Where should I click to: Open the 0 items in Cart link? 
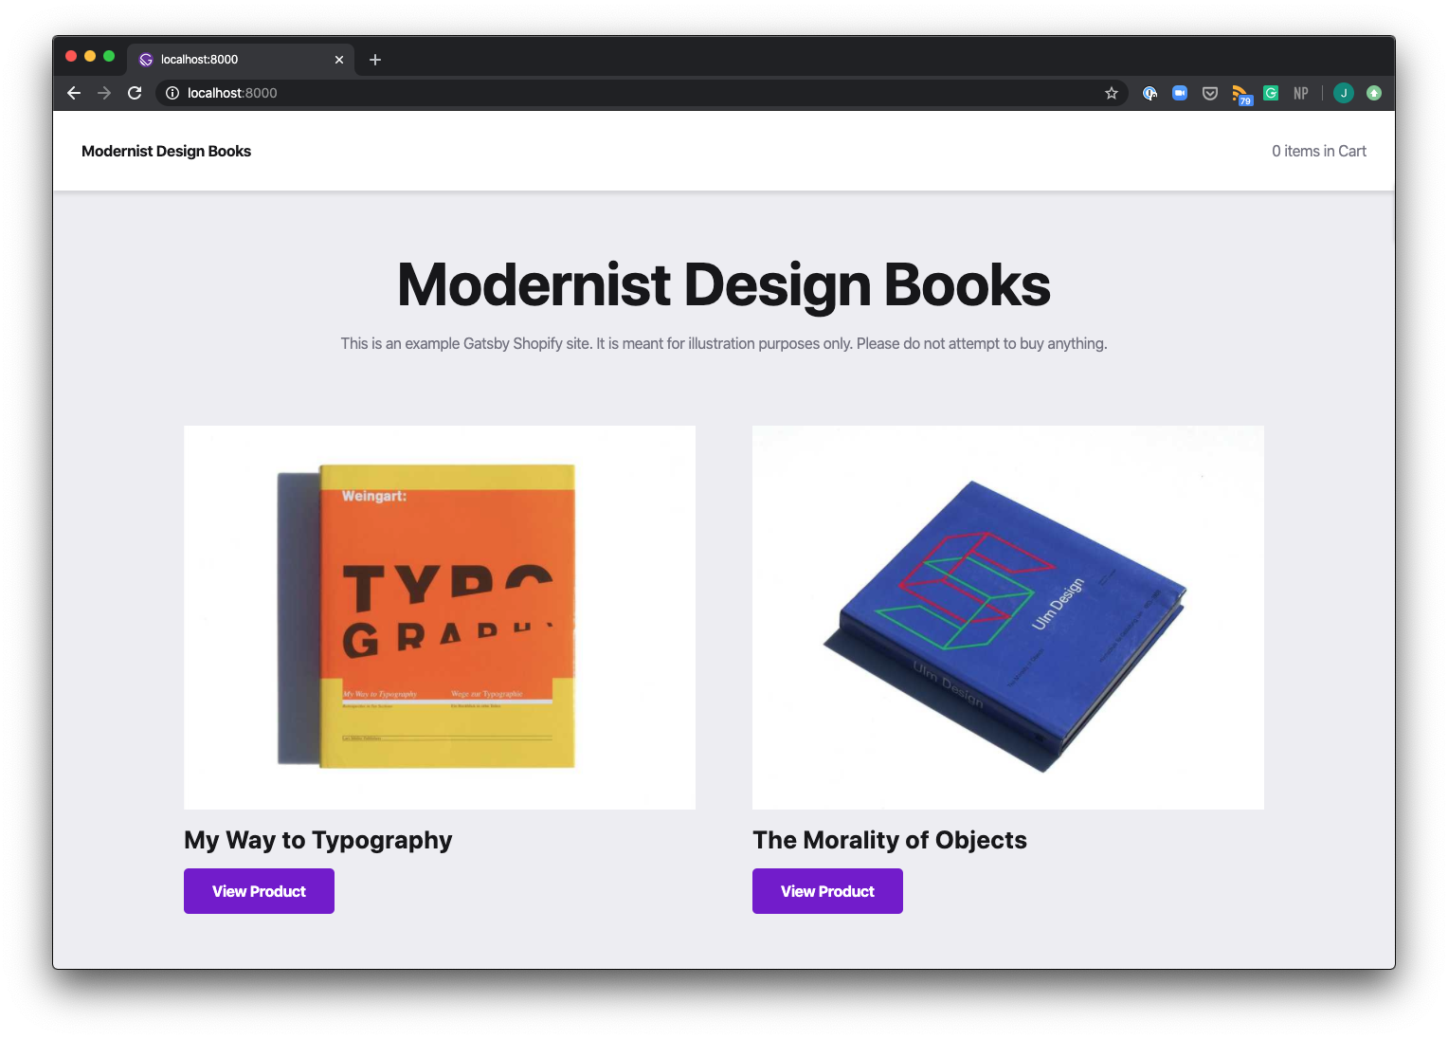tap(1319, 151)
